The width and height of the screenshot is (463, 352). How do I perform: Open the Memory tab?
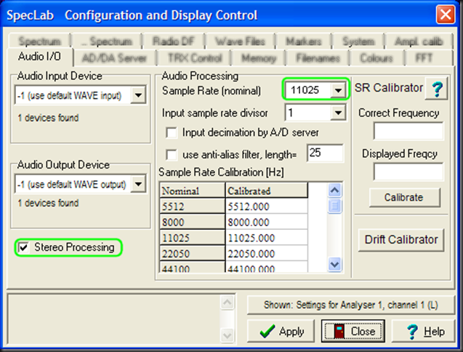coord(259,58)
